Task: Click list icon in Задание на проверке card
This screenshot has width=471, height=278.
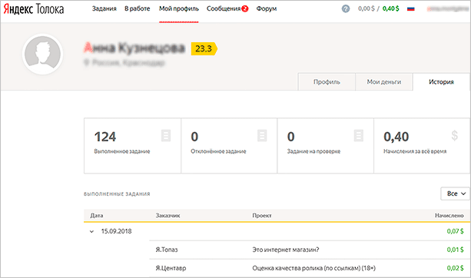Action: (359, 135)
